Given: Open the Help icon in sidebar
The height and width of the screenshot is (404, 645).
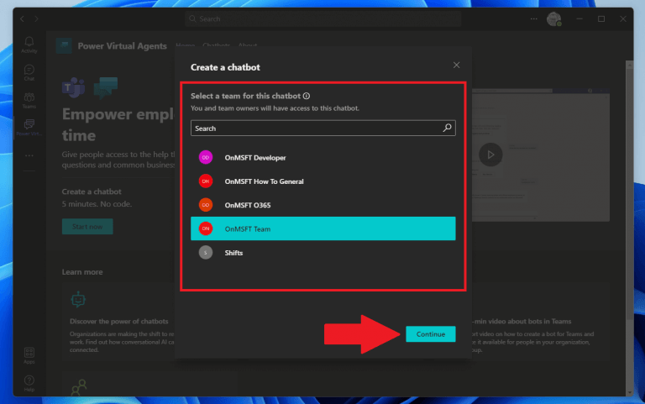Looking at the screenshot, I should [29, 383].
